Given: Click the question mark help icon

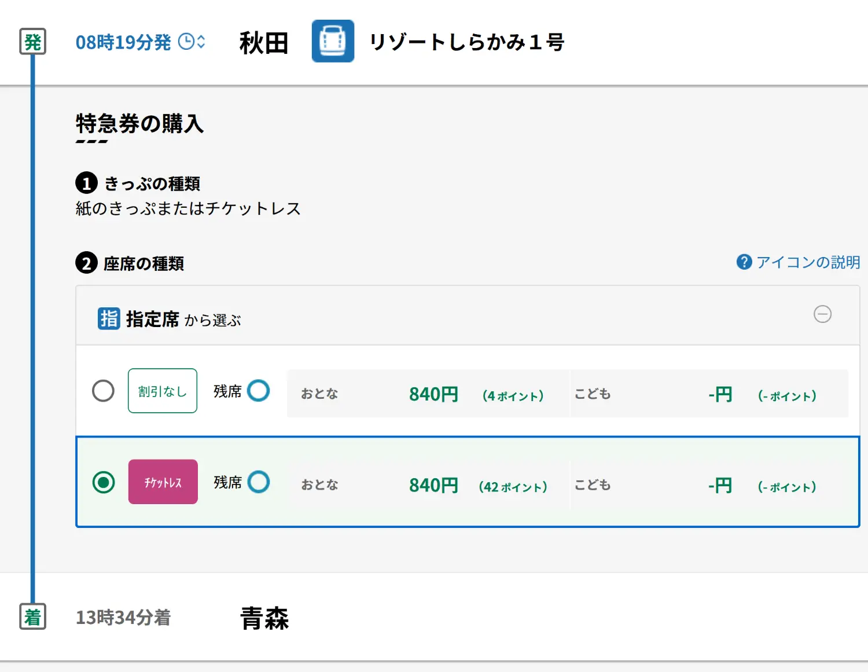Looking at the screenshot, I should (744, 262).
